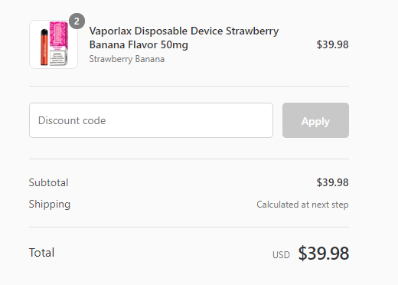Click the white warning label on the box
Screen dimensions: 398x285
tap(57, 57)
